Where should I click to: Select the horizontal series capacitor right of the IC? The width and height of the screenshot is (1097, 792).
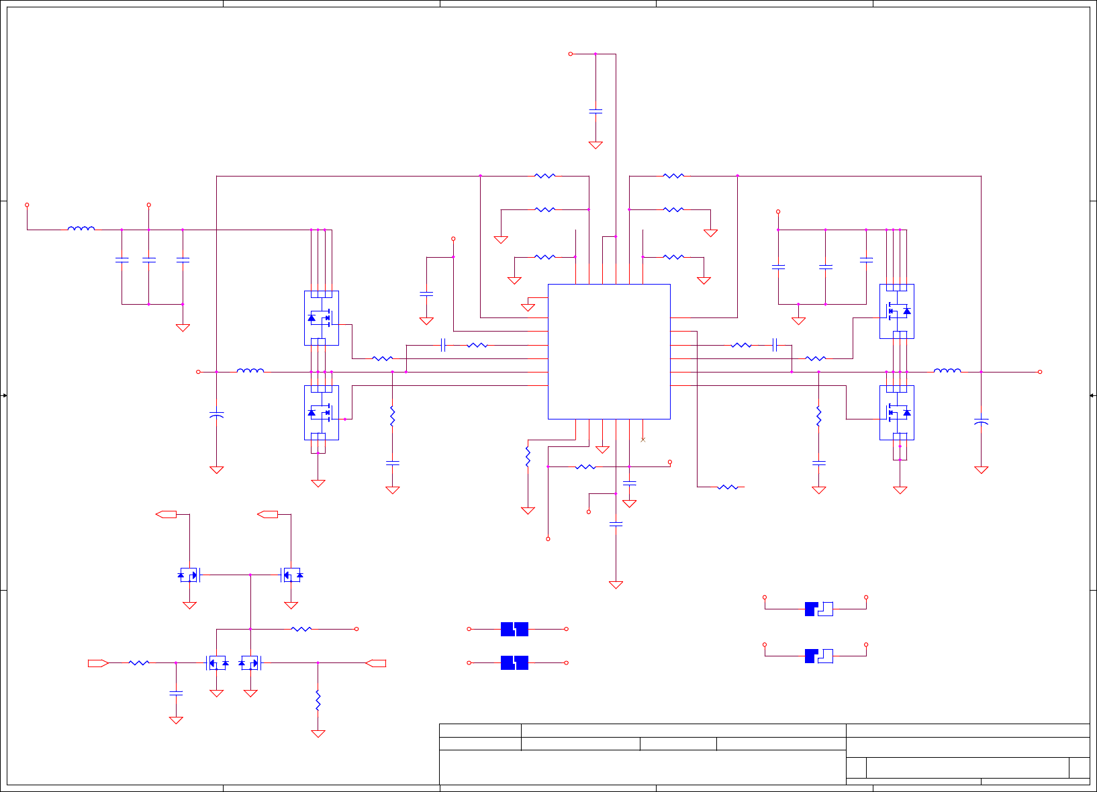tap(775, 345)
